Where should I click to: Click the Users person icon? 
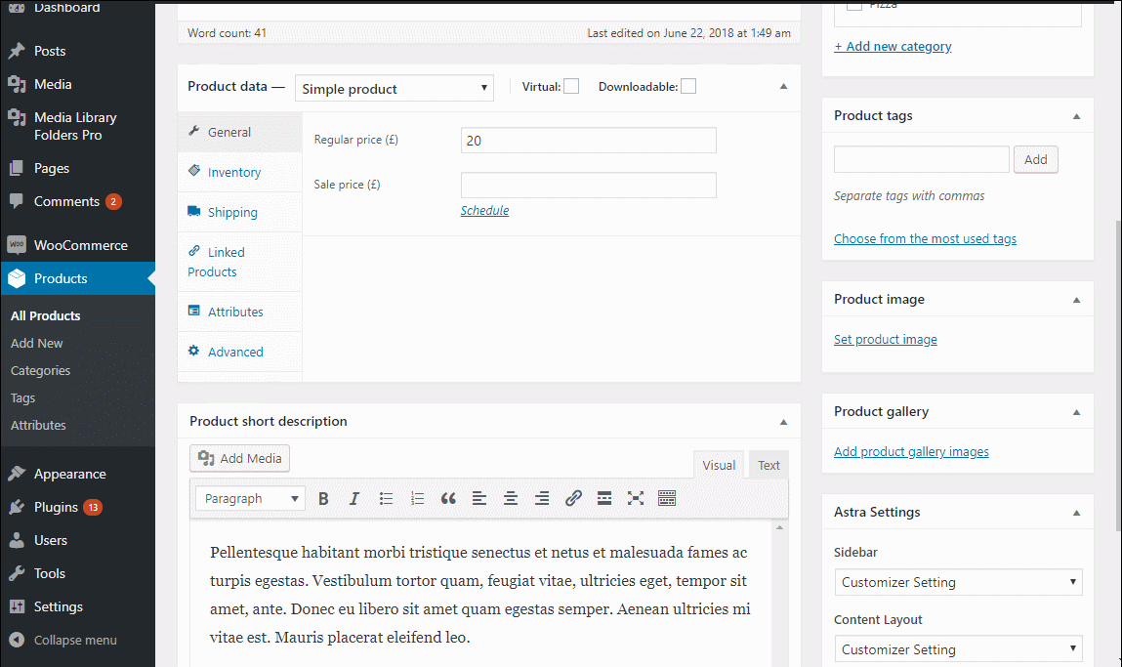(17, 540)
